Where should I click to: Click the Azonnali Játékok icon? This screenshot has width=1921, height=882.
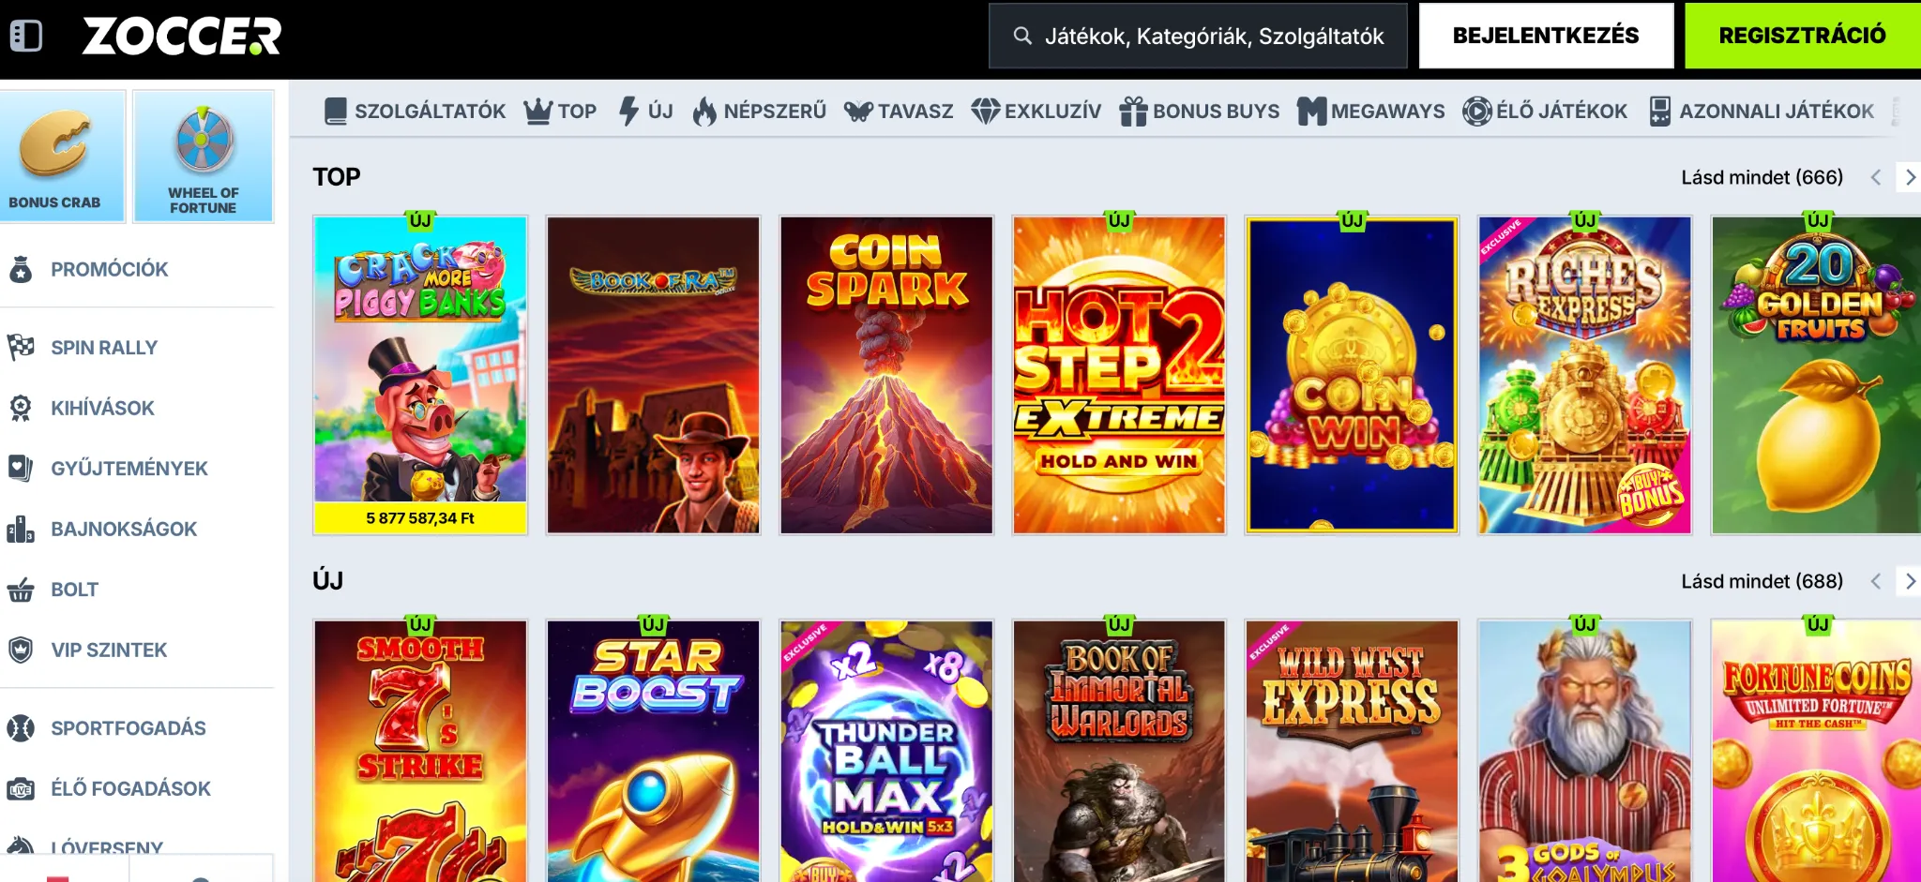tap(1659, 112)
